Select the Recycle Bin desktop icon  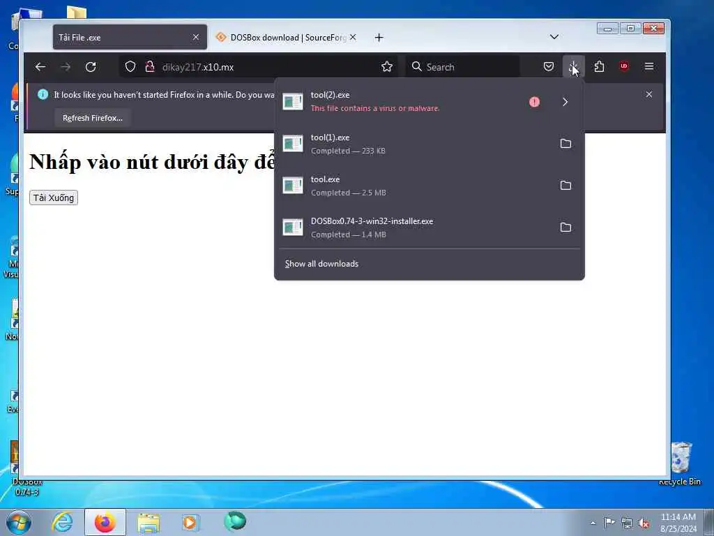point(680,464)
